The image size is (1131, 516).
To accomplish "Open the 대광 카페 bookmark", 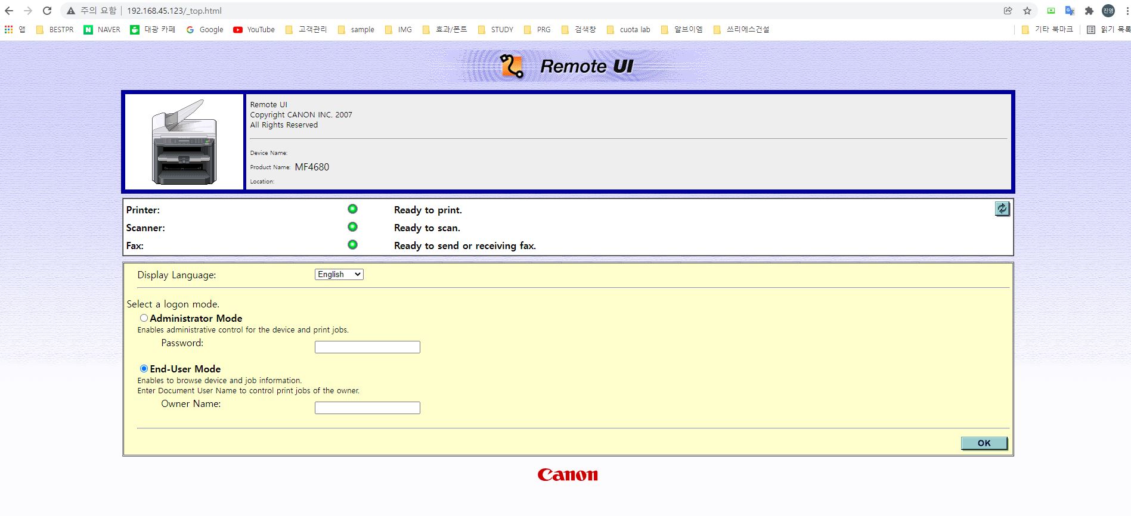I will pyautogui.click(x=153, y=29).
